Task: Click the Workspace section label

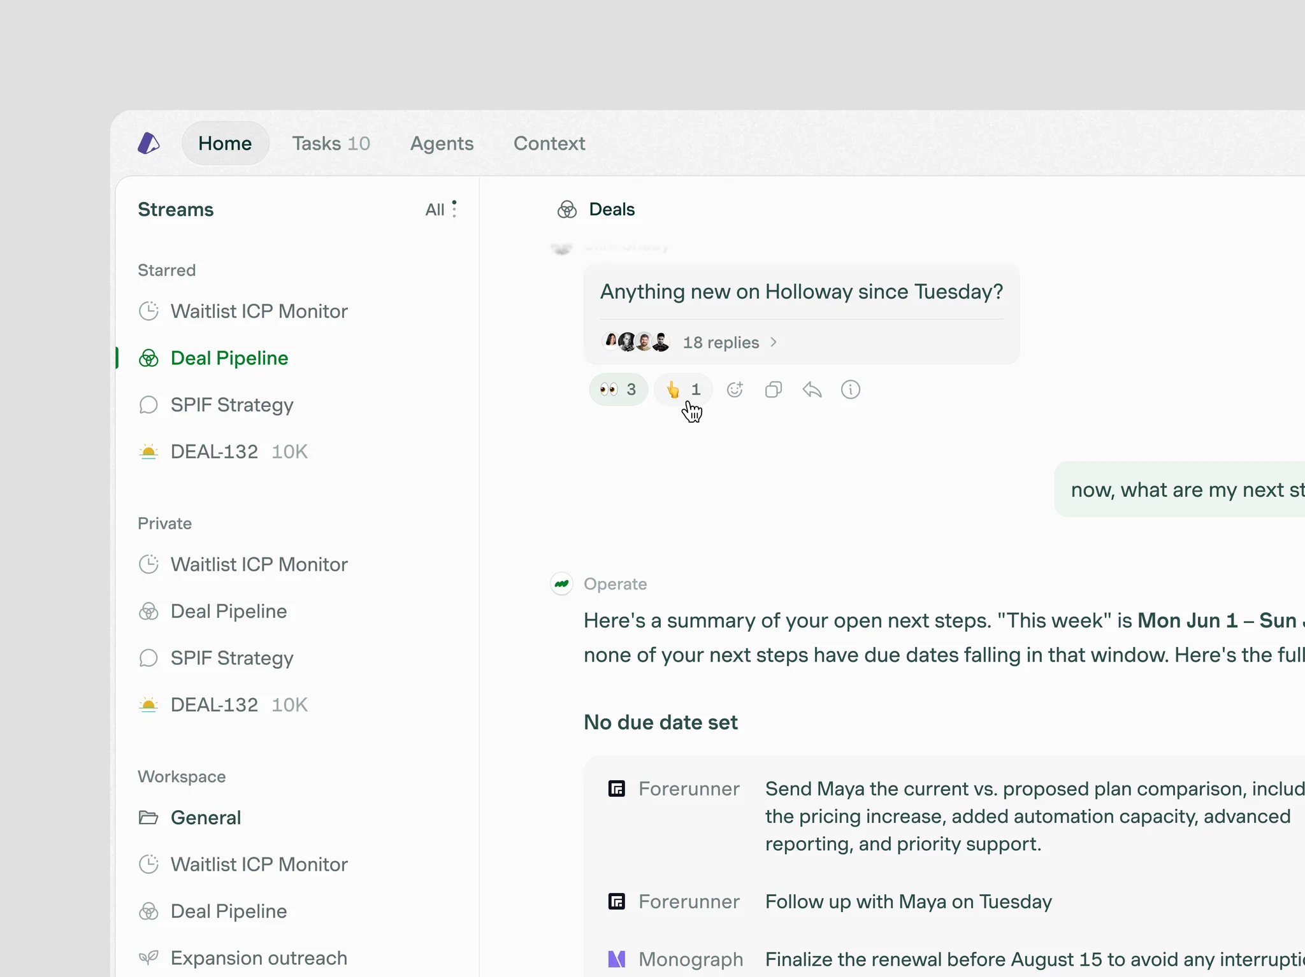Action: 182,776
